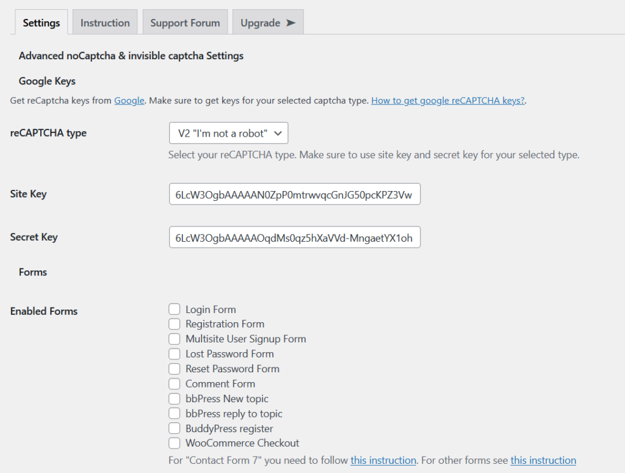Enable the Comment Form checkbox
The image size is (625, 473).
click(174, 384)
